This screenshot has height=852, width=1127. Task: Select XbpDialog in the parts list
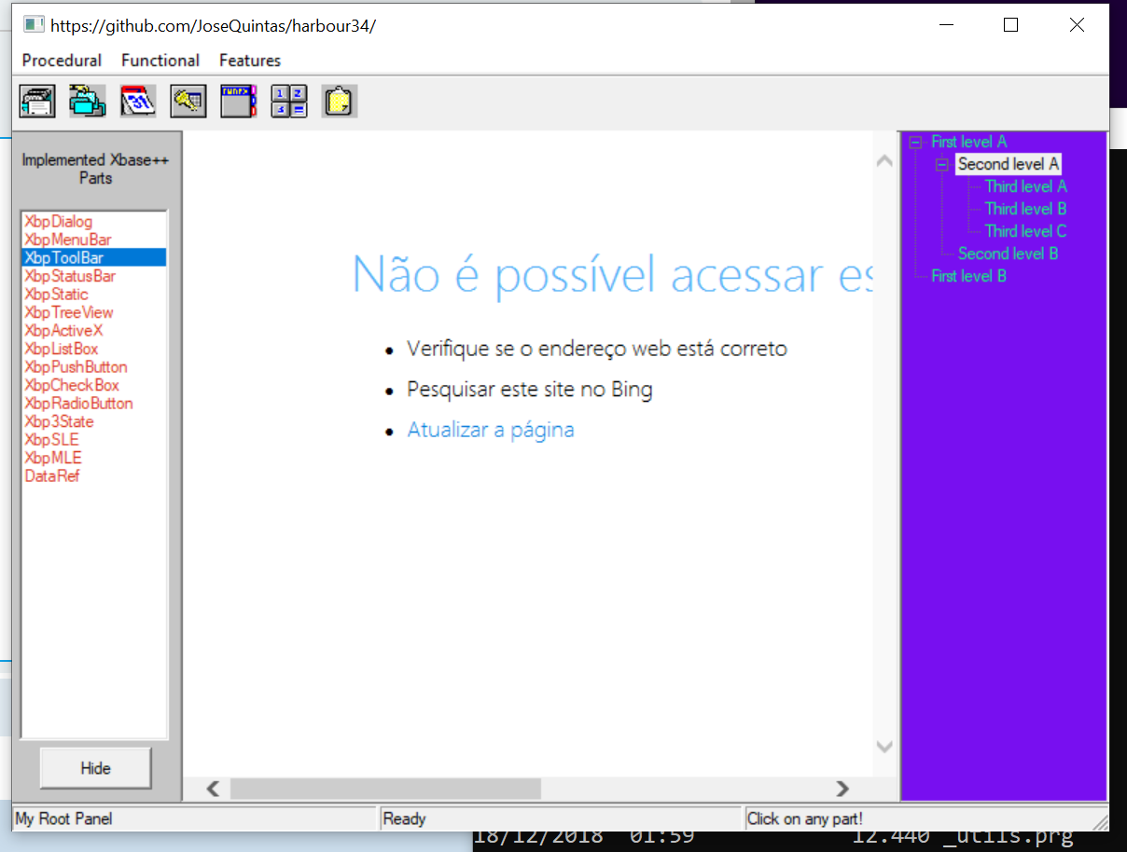point(94,222)
